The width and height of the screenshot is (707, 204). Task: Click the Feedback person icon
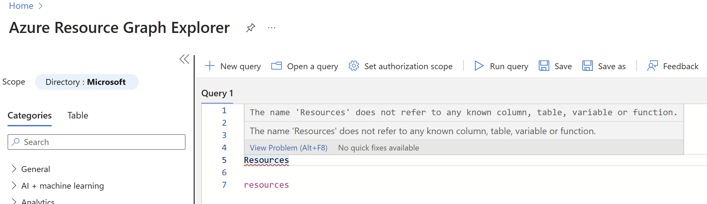coord(653,66)
